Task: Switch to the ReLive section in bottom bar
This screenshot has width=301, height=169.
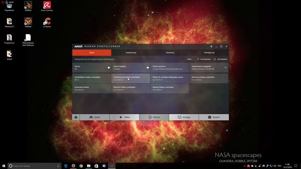Action: click(x=154, y=117)
